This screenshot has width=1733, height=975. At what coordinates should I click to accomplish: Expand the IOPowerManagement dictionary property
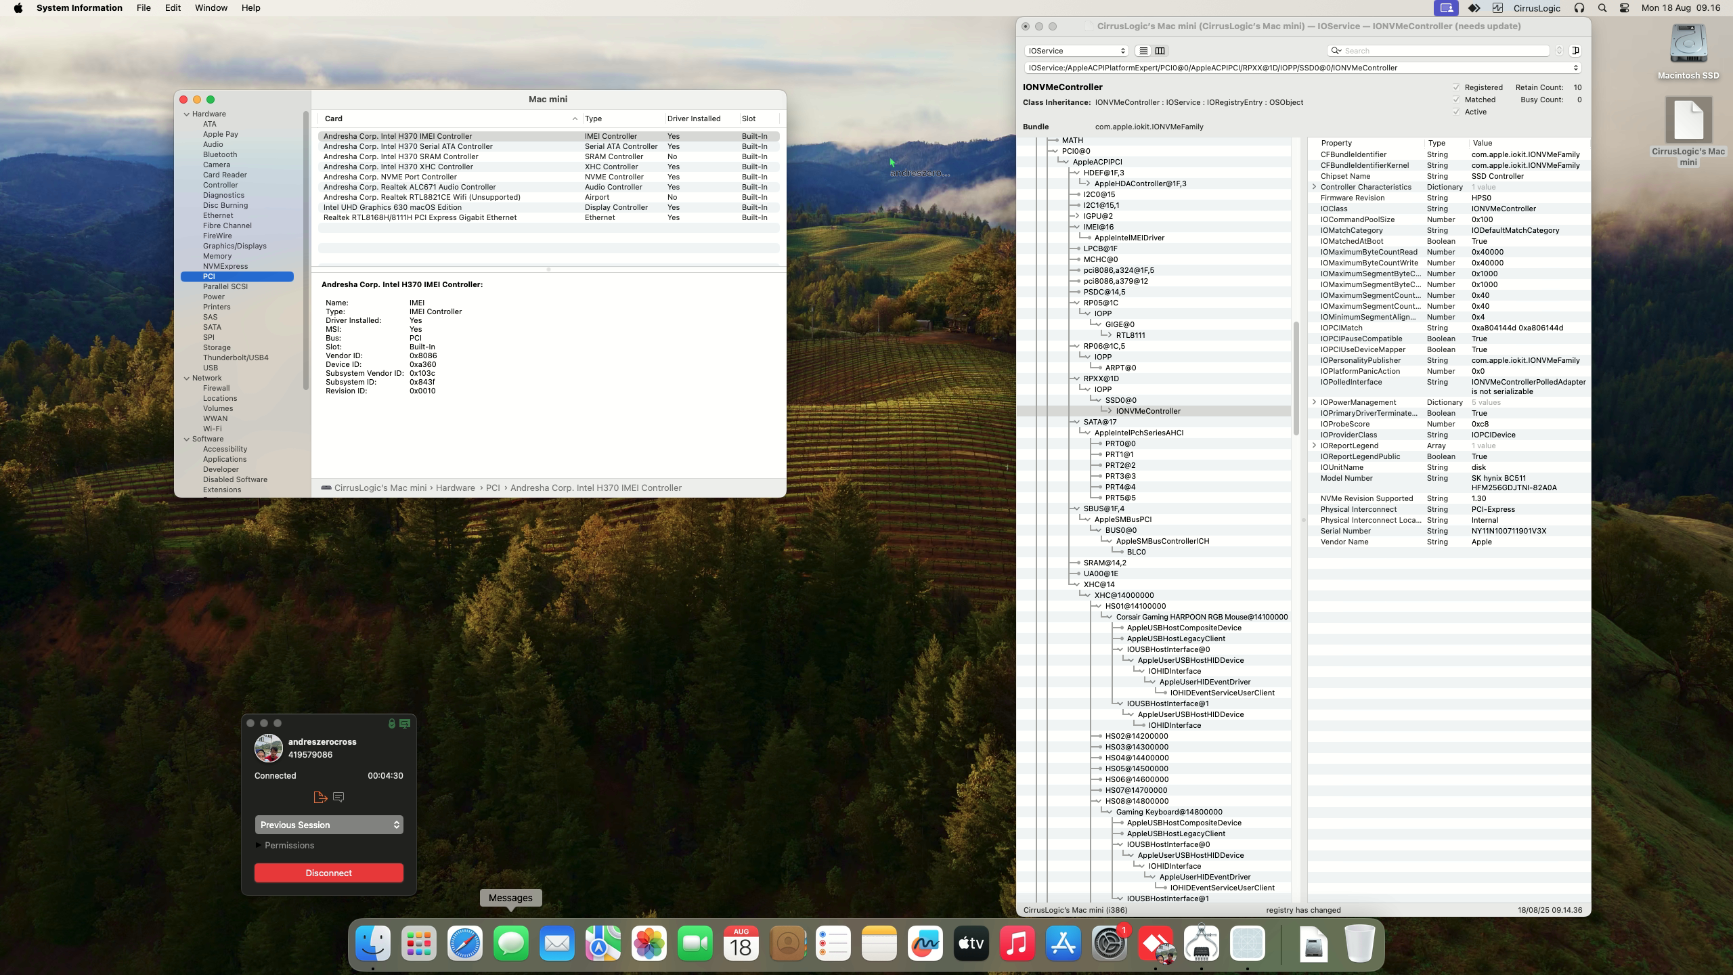point(1314,402)
